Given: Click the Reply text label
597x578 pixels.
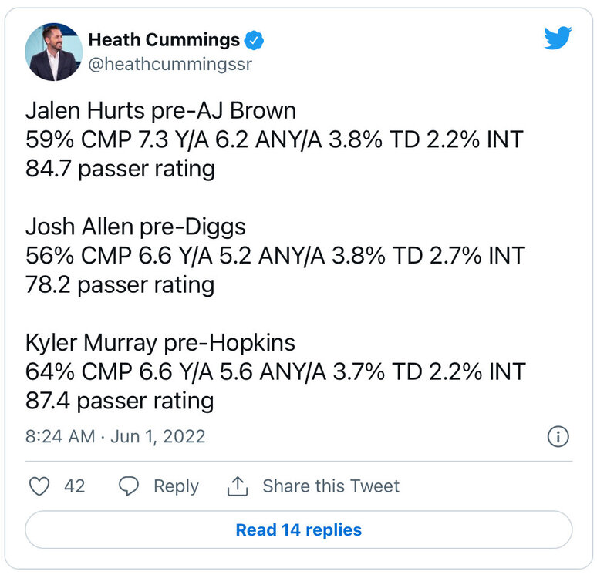Looking at the screenshot, I should pos(177,487).
